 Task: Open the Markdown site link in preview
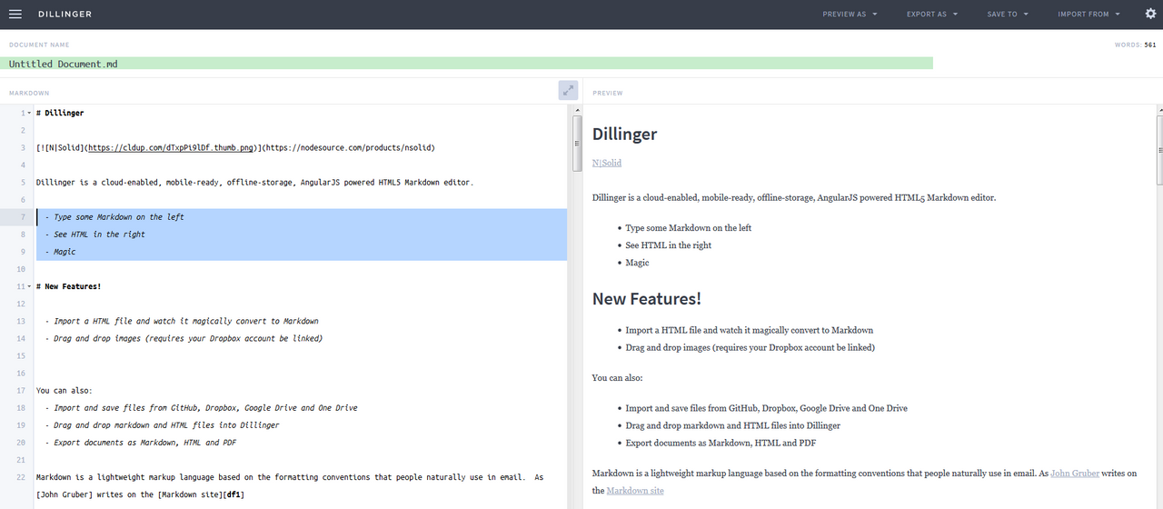click(635, 491)
